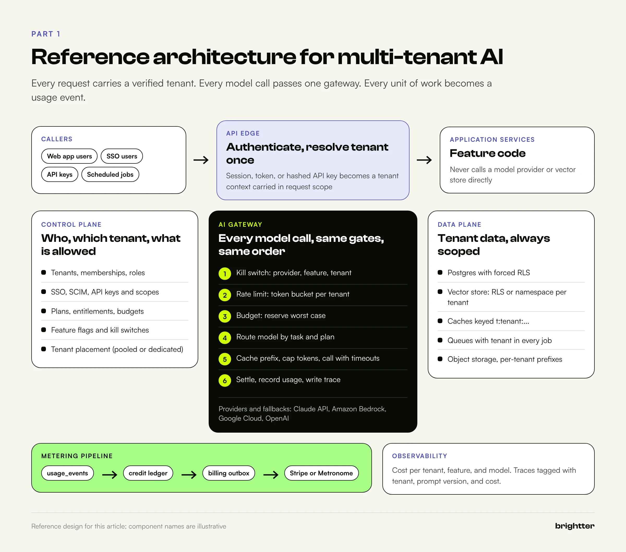Image resolution: width=626 pixels, height=552 pixels.
Task: Click step 2 circle for Rate limit
Action: (225, 295)
